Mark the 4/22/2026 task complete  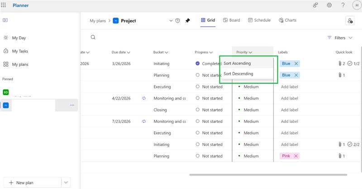197,98
